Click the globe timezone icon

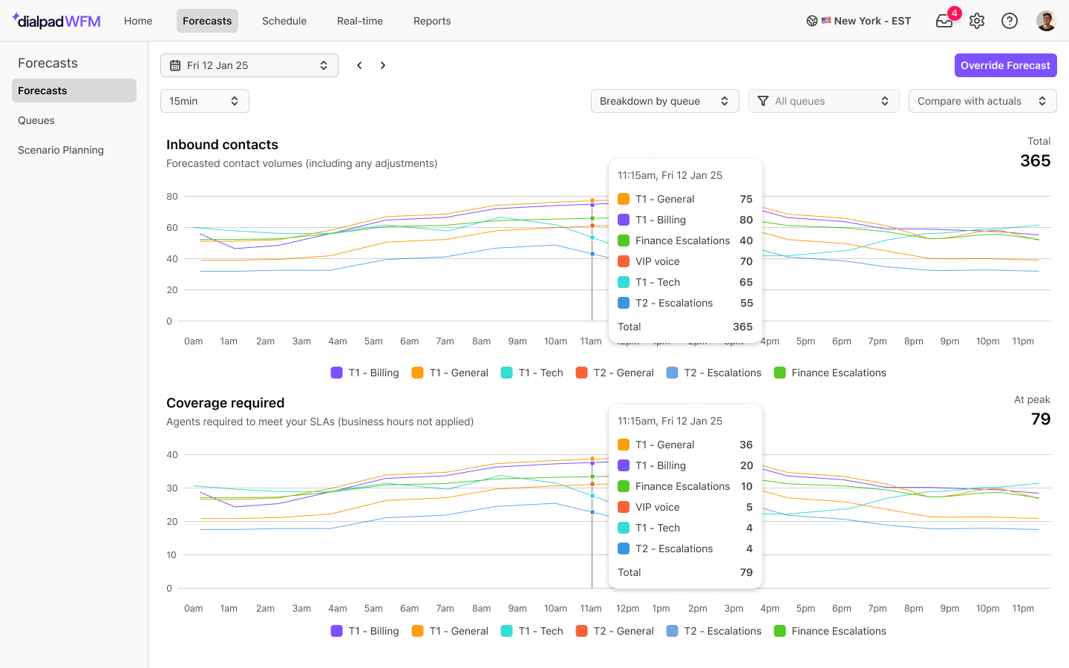812,21
